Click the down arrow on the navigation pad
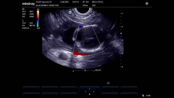Screen dimensions: 174x98 (89, 94)
